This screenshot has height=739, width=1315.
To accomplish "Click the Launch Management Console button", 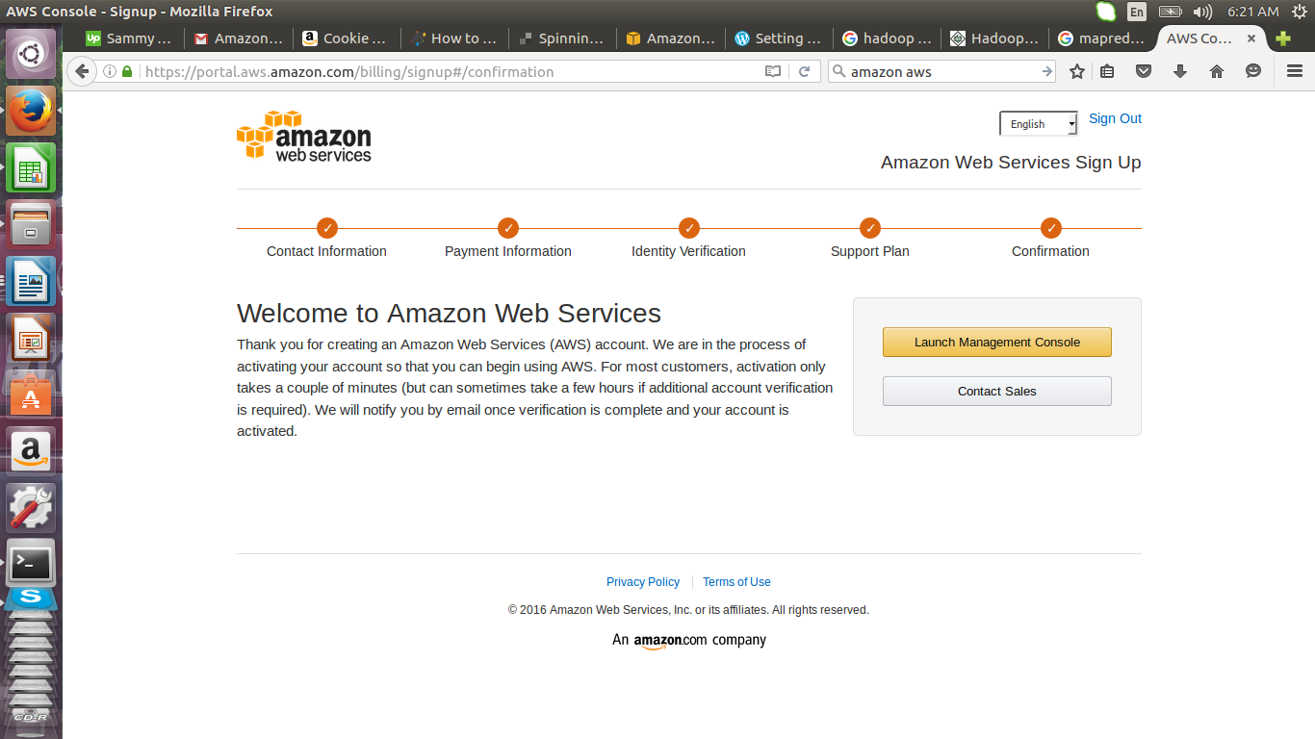I will [x=997, y=342].
